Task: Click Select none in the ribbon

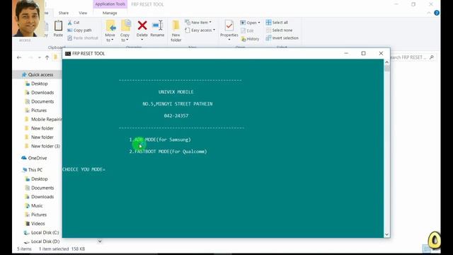Action: [x=279, y=30]
